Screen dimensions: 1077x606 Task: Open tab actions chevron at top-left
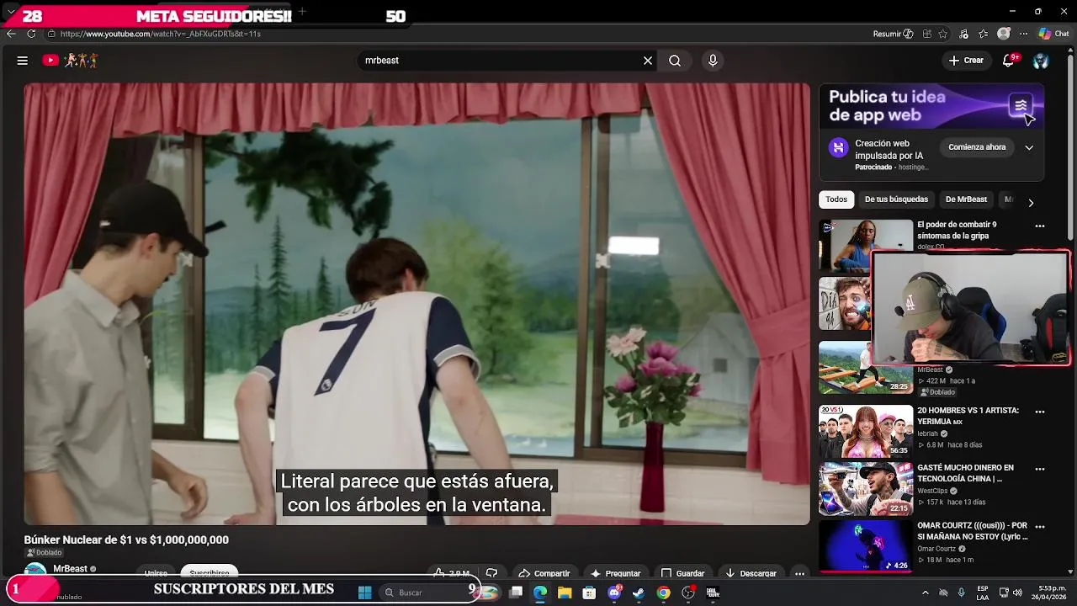pos(11,11)
